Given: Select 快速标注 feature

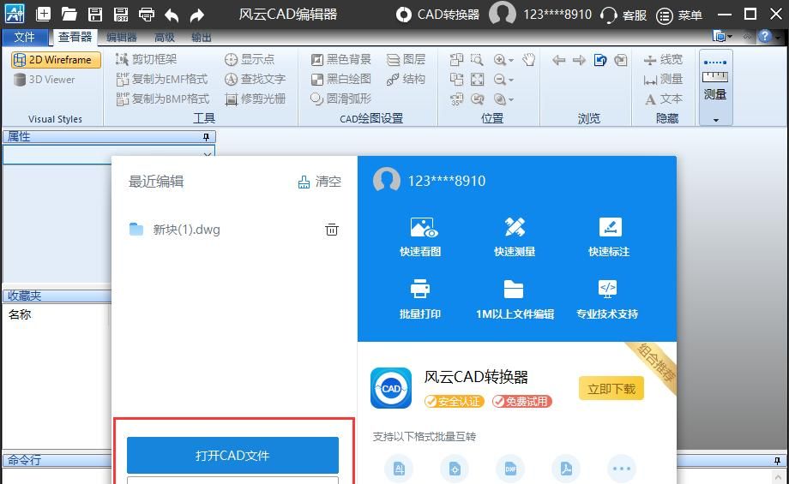Looking at the screenshot, I should (609, 236).
